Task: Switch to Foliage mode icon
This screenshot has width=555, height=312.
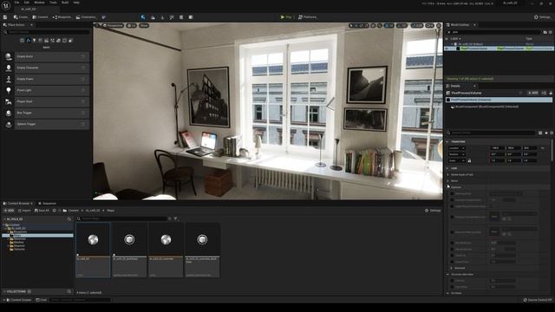Action: click(162, 17)
